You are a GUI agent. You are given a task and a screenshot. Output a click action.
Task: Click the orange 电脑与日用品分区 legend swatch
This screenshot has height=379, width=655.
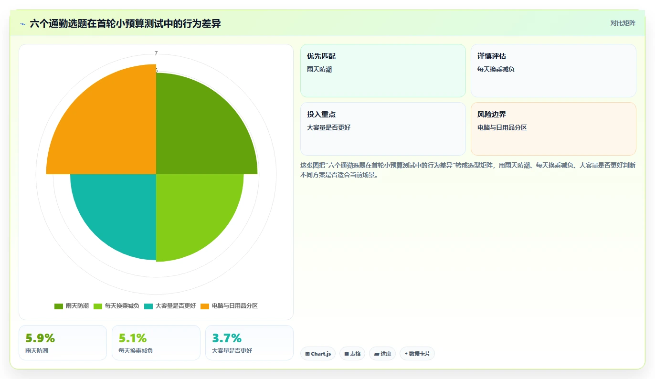pos(205,306)
